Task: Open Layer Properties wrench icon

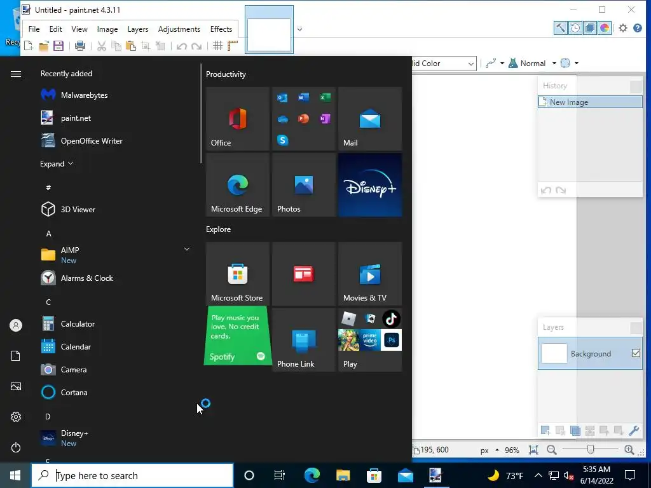Action: click(634, 430)
